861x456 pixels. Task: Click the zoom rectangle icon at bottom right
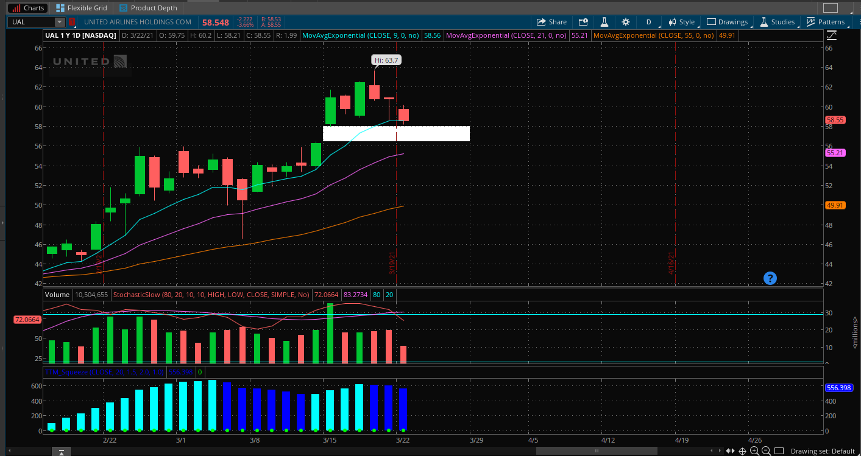[x=779, y=451]
